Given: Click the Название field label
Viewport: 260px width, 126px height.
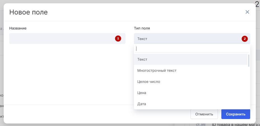Looking at the screenshot, I should pyautogui.click(x=18, y=28).
